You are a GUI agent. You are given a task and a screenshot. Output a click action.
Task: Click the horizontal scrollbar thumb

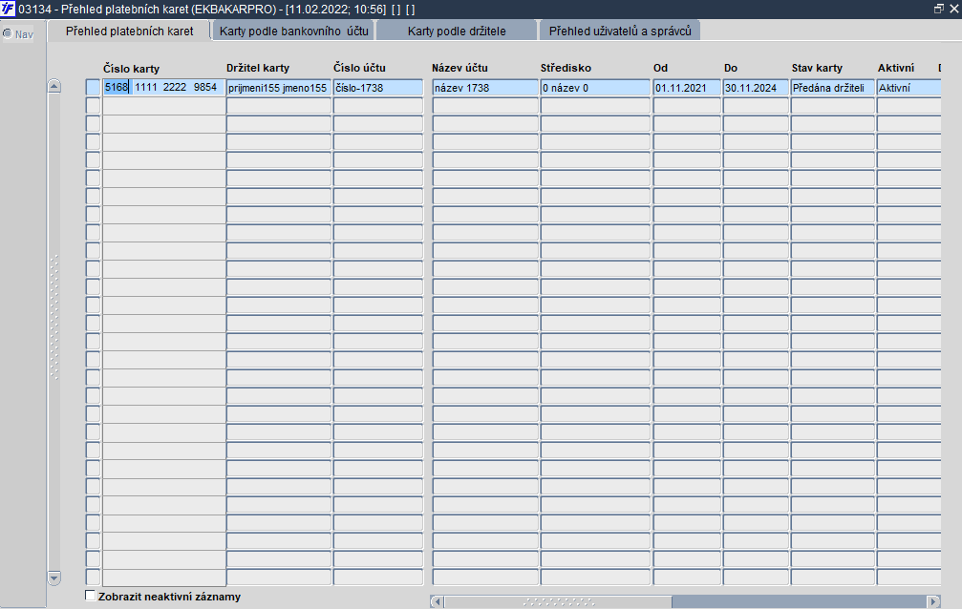click(558, 601)
